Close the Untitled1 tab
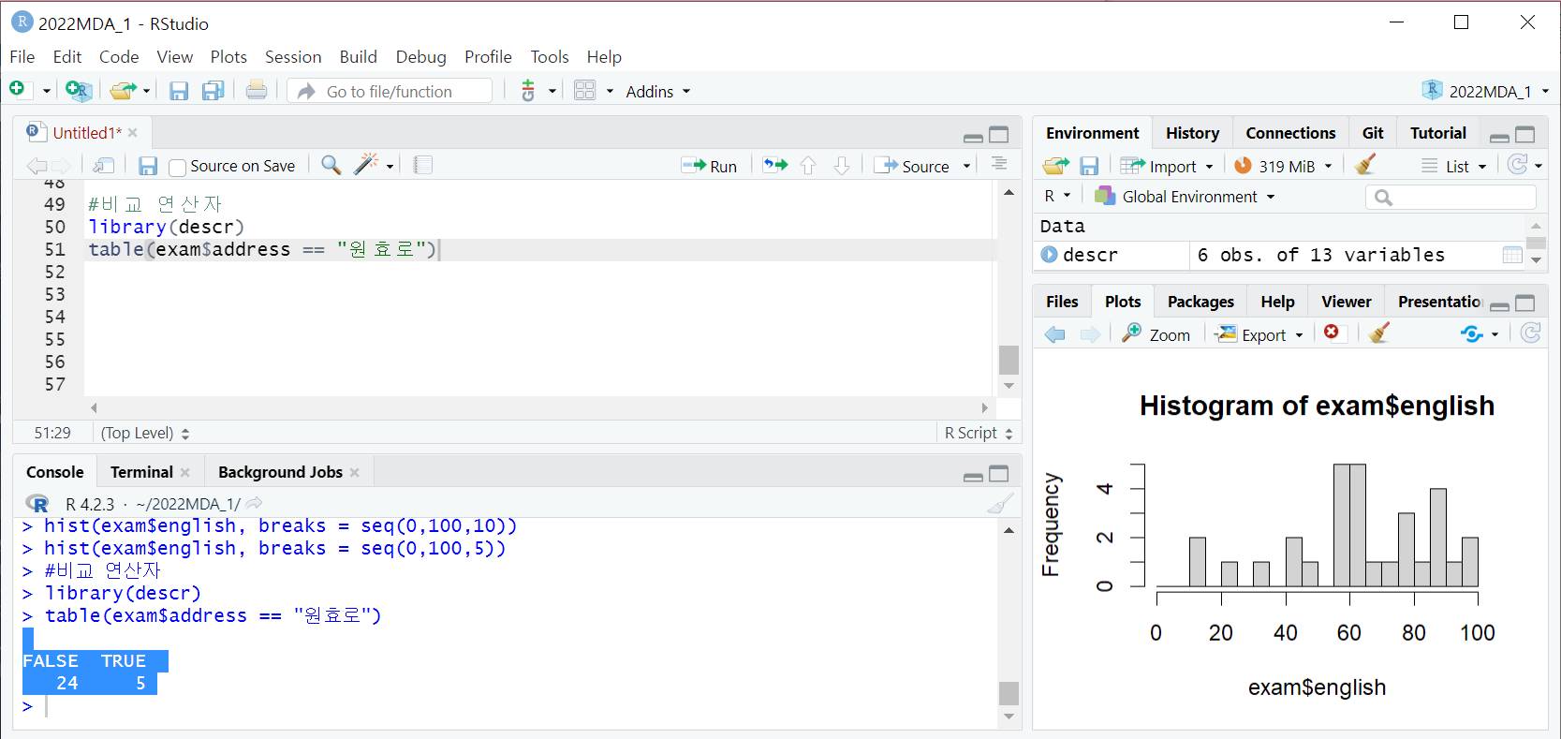The image size is (1561, 739). click(x=133, y=133)
